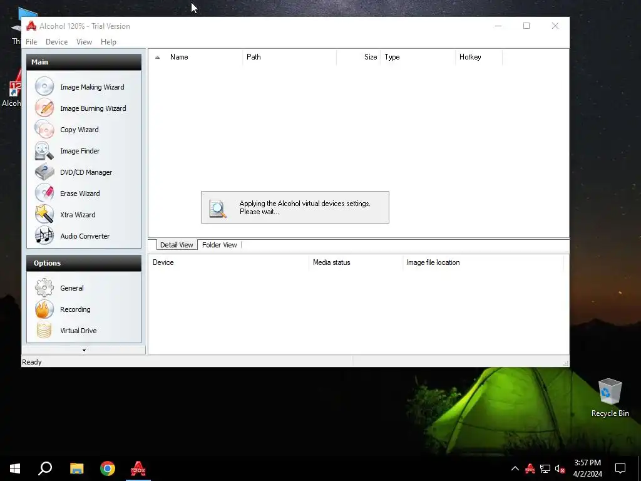Open the View menu
This screenshot has height=481, width=641.
84,42
